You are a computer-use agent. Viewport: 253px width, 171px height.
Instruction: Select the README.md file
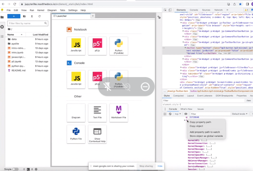(28, 71)
